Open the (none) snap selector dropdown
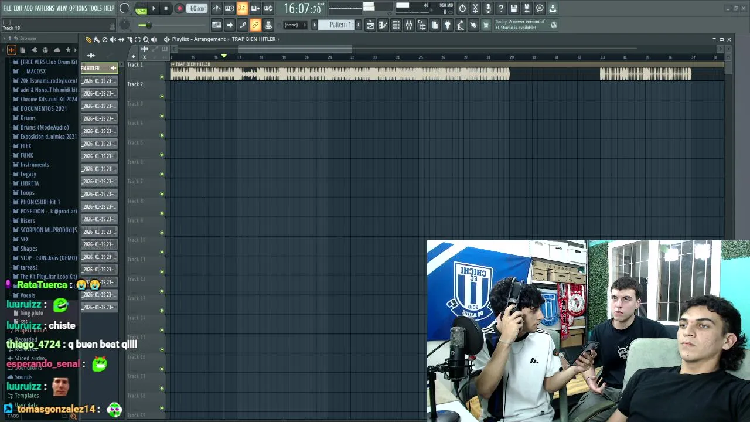The height and width of the screenshot is (422, 750). (x=295, y=25)
